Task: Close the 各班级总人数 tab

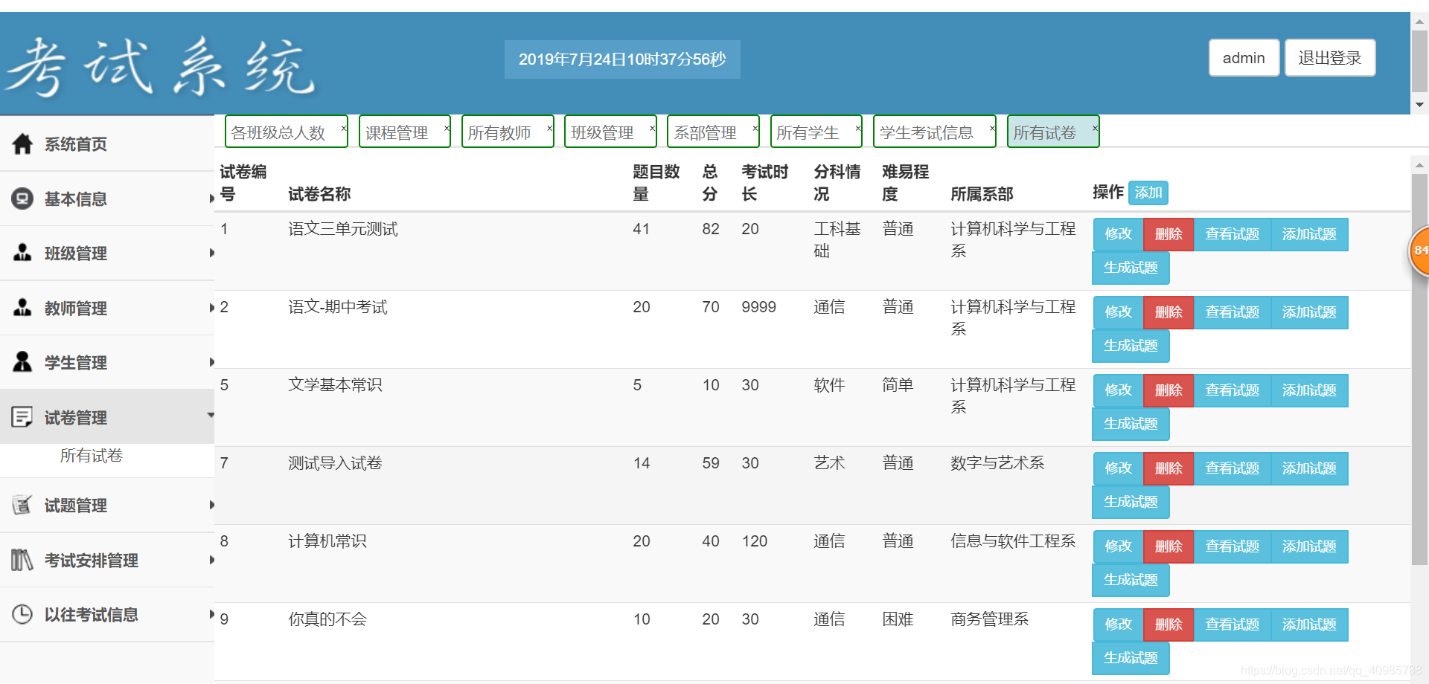Action: [343, 128]
